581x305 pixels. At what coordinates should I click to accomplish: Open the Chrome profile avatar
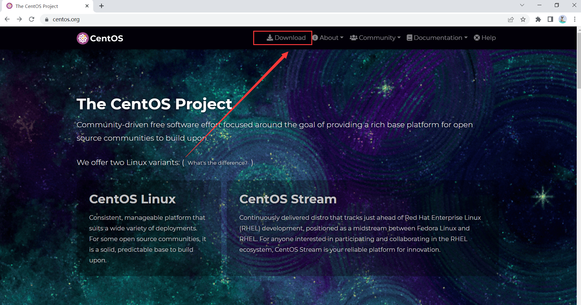562,19
